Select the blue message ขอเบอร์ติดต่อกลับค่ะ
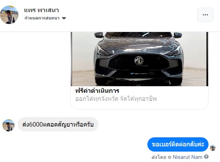220x162 pixels. click(x=178, y=144)
